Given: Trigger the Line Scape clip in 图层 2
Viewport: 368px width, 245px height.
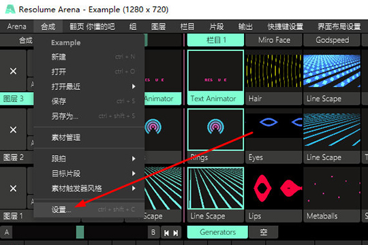Looking at the screenshot, I should pyautogui.click(x=332, y=129).
